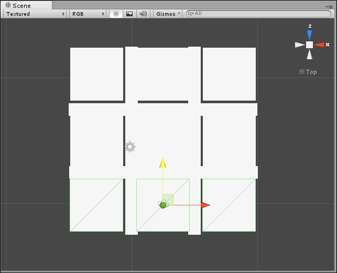Click the All search field
The width and height of the screenshot is (337, 273).
(x=258, y=14)
